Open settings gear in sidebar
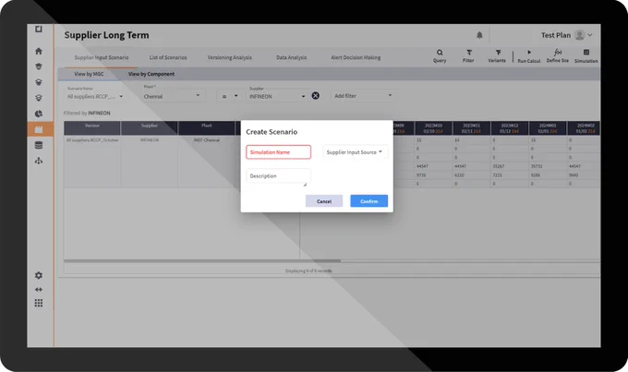This screenshot has height=372, width=628. 39,275
